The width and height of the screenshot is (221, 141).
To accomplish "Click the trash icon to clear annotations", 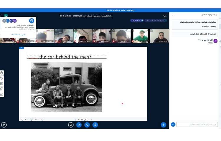I will pos(2,83).
